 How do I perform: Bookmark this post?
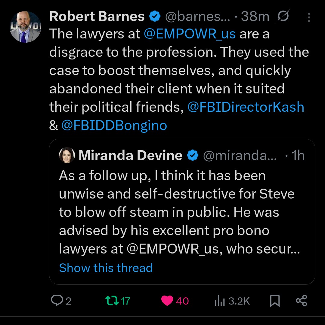[x=274, y=301]
